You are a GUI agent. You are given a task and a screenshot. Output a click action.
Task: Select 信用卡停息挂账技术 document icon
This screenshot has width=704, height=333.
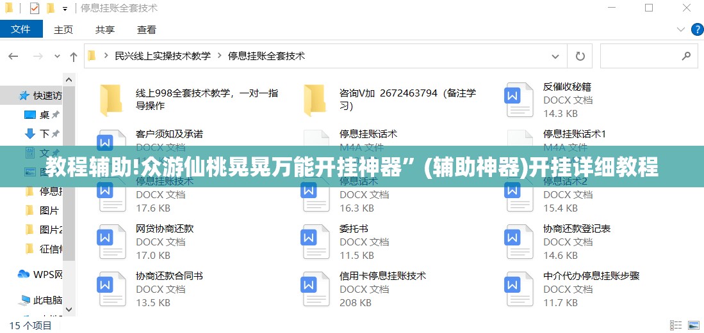pyautogui.click(x=316, y=289)
